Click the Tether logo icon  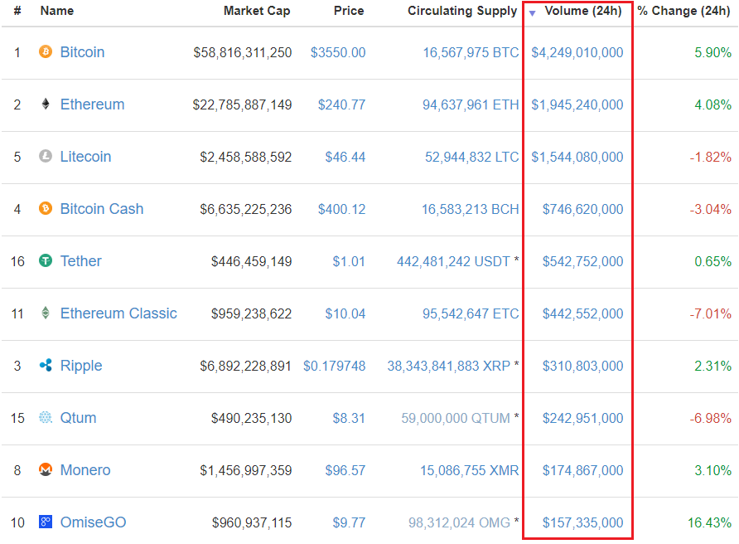point(46,261)
